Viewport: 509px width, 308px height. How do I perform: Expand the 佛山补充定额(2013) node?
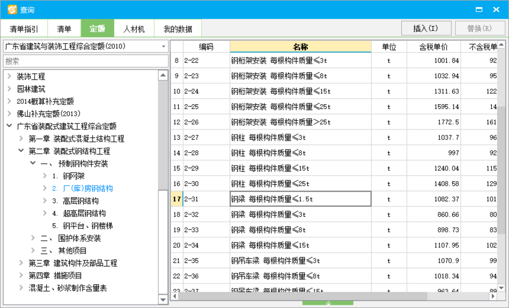[9, 114]
